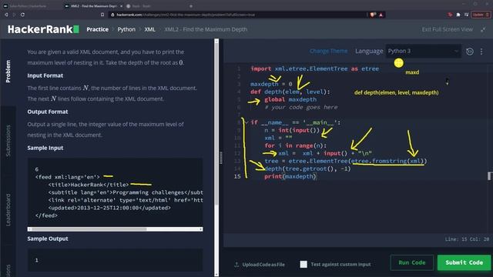Screen dimensions: 493x277
Task: Click the '# your code goes here' comment
Action: (301, 108)
